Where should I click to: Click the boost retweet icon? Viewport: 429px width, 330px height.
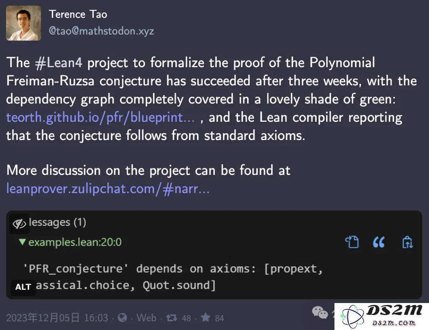172,318
